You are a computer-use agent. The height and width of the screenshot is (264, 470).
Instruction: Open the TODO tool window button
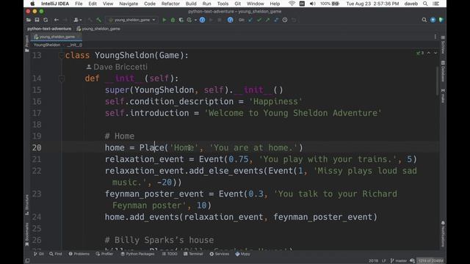click(170, 254)
